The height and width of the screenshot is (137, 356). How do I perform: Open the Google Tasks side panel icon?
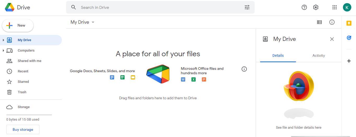[x=349, y=38]
